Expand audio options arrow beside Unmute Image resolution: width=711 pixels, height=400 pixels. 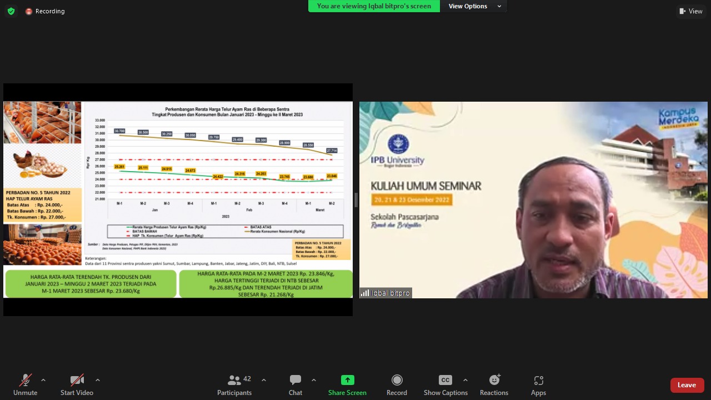(43, 380)
